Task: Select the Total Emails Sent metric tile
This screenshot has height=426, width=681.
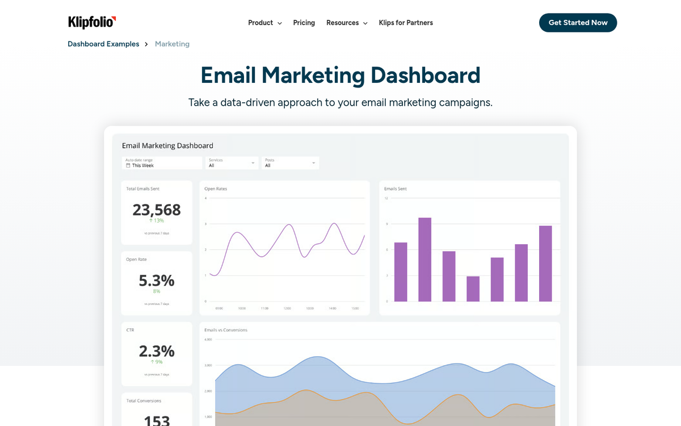Action: coord(157,212)
